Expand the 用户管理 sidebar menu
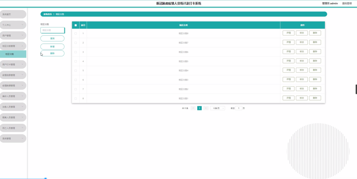Image resolution: width=357 pixels, height=179 pixels. coord(13,35)
